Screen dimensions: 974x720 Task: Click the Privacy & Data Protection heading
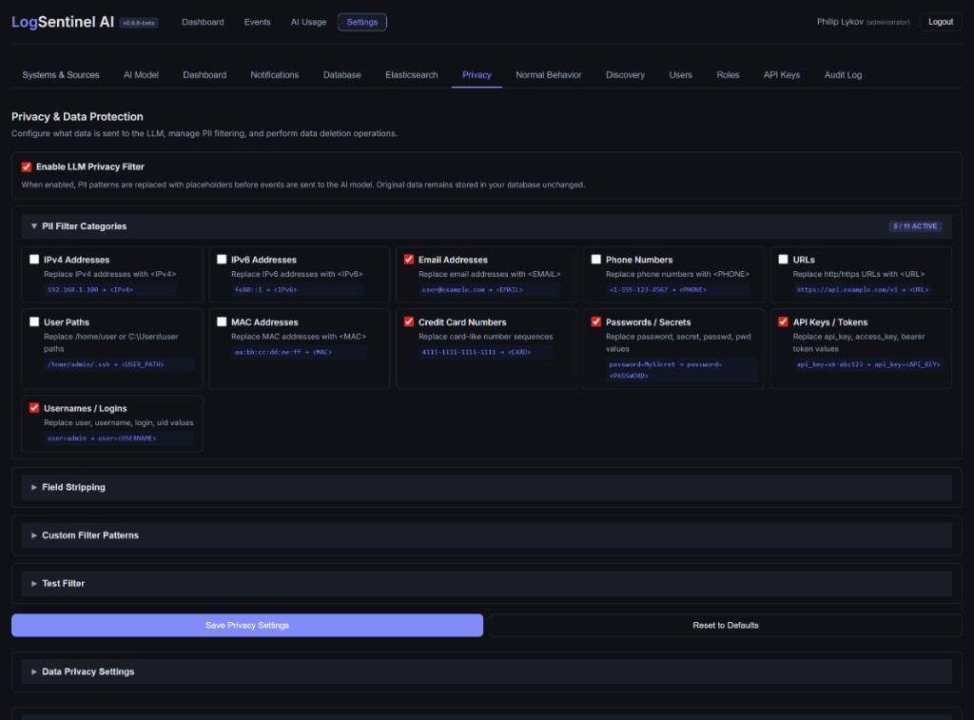coord(77,117)
